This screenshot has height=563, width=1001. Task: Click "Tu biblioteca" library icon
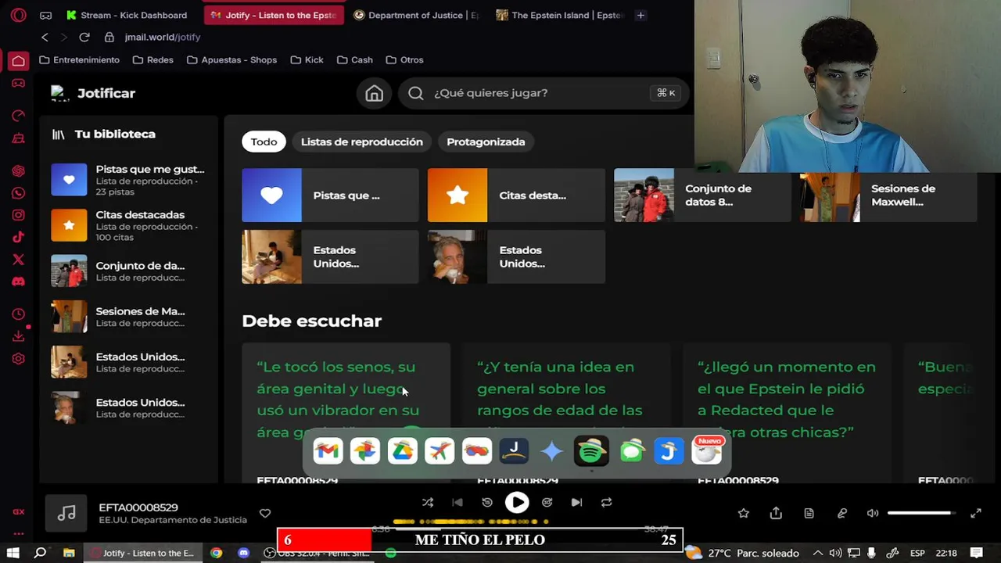(58, 134)
